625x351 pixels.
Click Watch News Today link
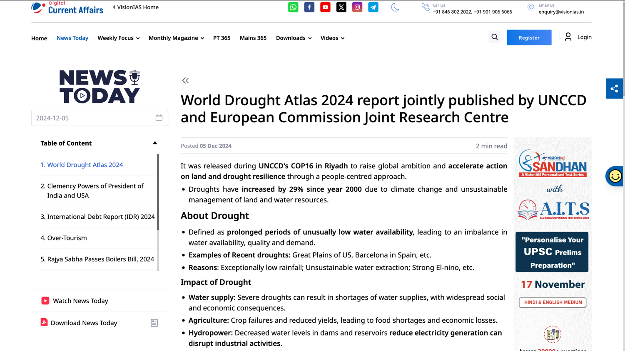pyautogui.click(x=80, y=301)
